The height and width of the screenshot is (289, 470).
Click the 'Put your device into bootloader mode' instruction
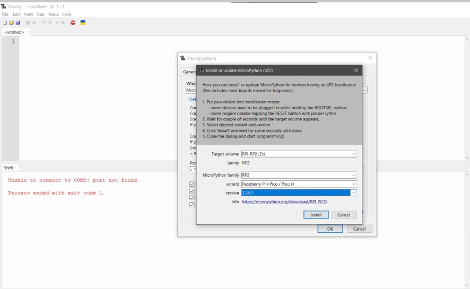[241, 102]
